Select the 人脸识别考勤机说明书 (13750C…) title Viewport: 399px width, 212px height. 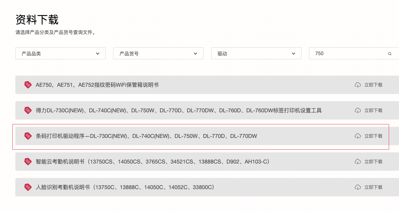(125, 187)
